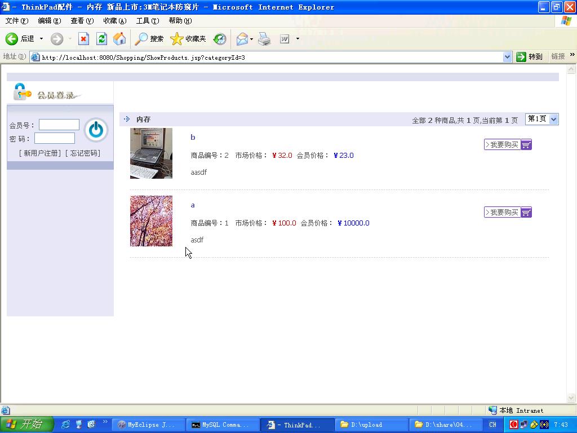
Task: Expand the page number dropdown
Action: click(x=553, y=119)
